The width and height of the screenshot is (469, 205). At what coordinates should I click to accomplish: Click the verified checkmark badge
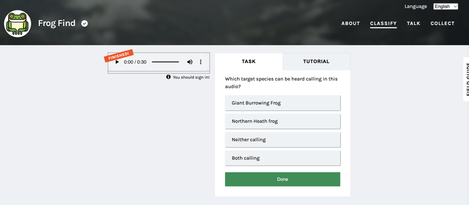click(85, 23)
